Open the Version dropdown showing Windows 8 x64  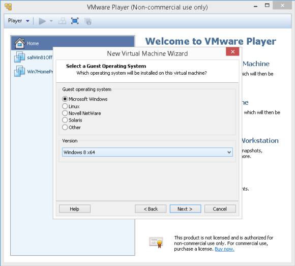(147, 152)
